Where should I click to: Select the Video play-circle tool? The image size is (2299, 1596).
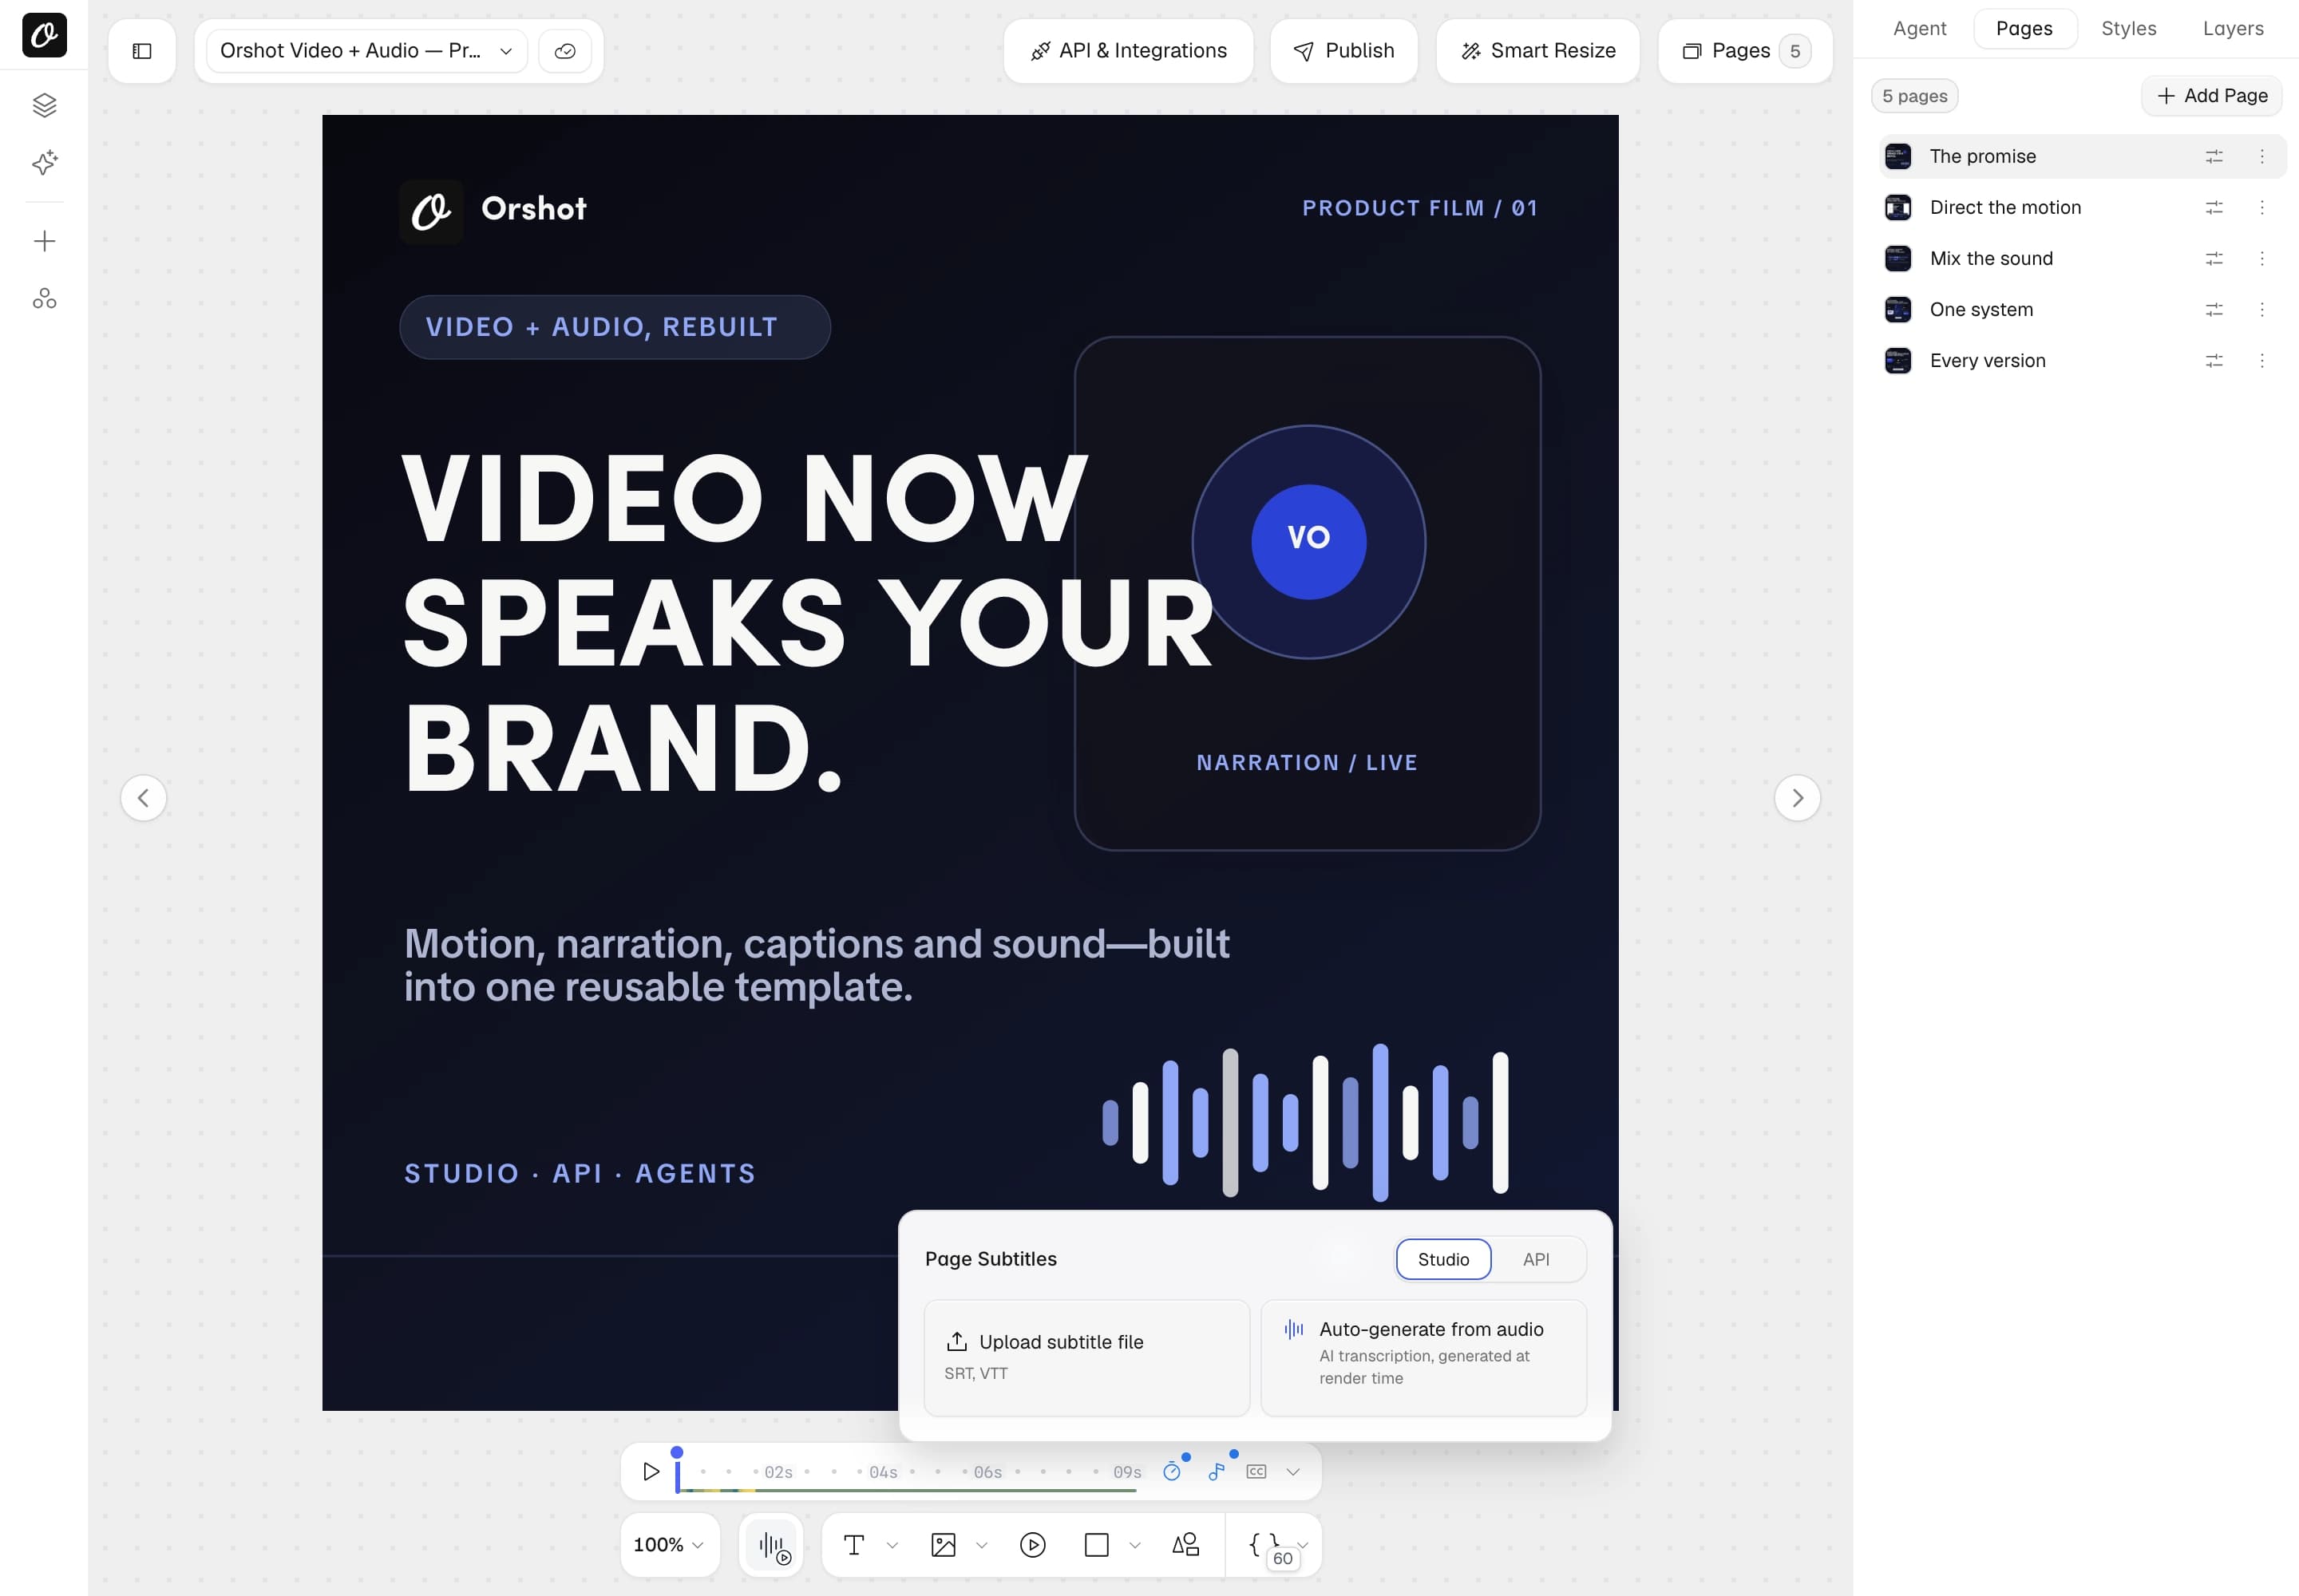click(x=1032, y=1545)
